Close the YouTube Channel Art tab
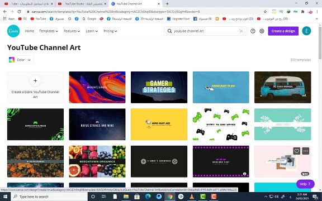The height and width of the screenshot is (201, 322). [x=159, y=4]
